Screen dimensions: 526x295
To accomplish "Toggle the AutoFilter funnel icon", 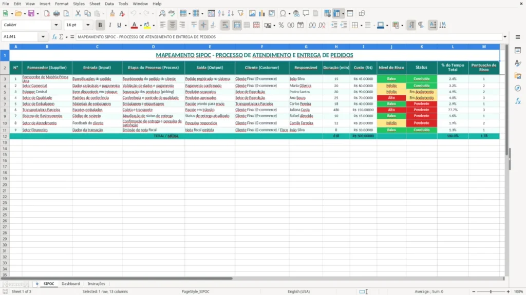I will (x=240, y=13).
